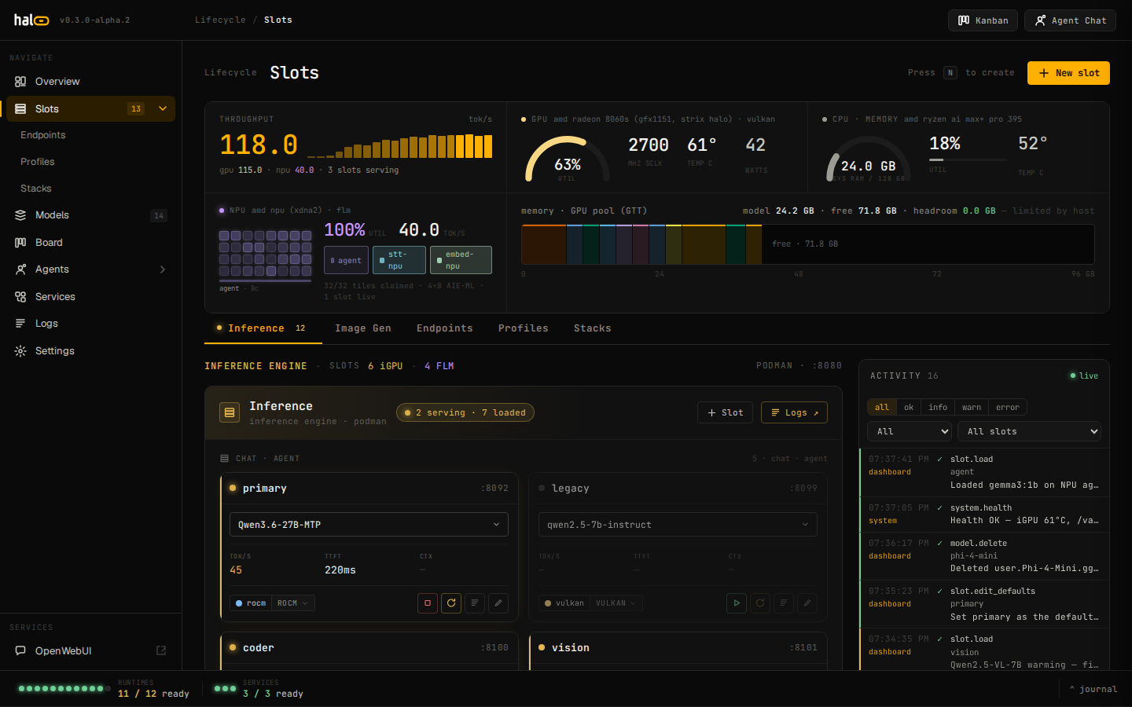This screenshot has height=707, width=1132.
Task: Go to Lifecycle breadcrumb
Action: pyautogui.click(x=220, y=20)
